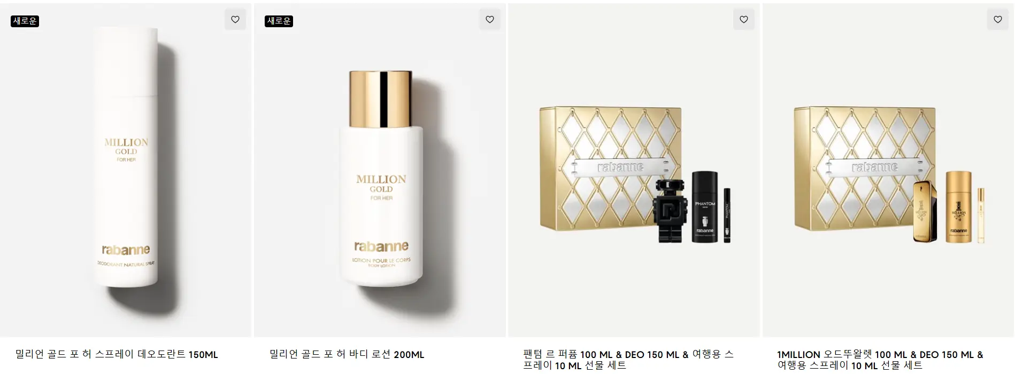Add Million Gold body lotion to wishlist heart
Viewport: 1015px width, 374px height.
point(490,20)
